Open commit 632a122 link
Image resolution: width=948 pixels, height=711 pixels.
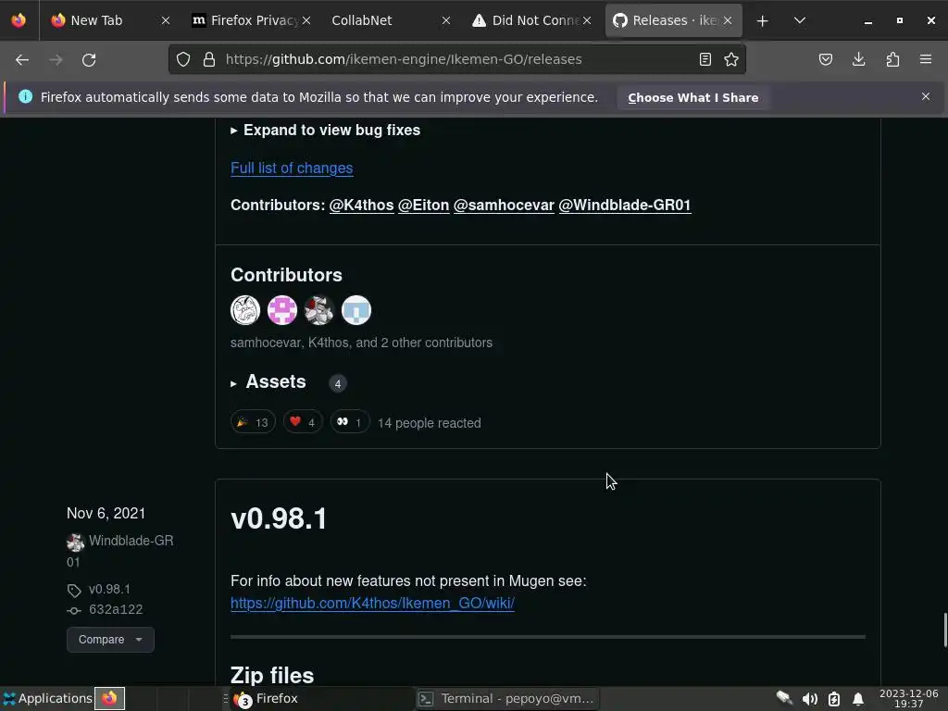(x=116, y=609)
